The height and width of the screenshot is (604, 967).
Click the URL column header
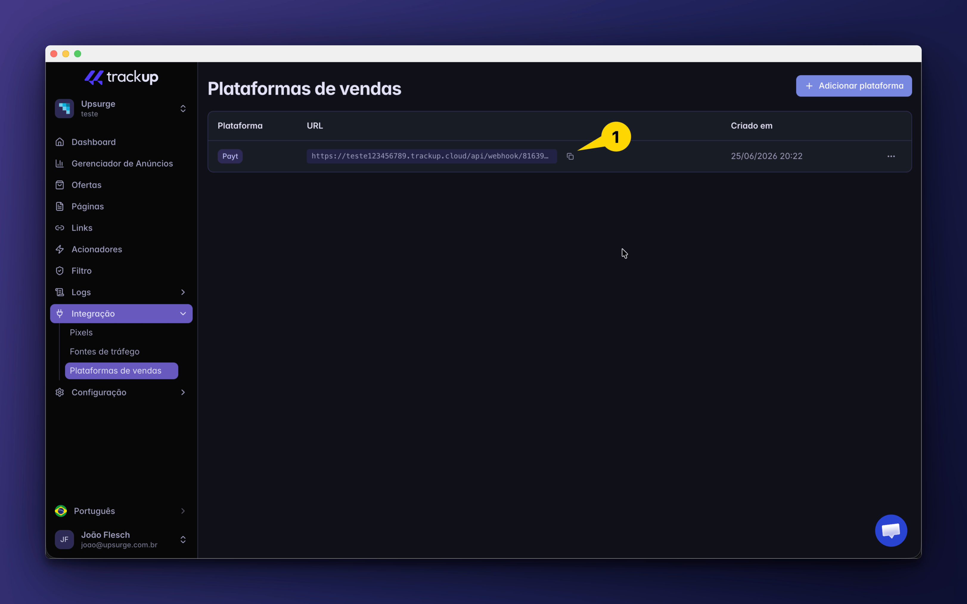click(315, 125)
